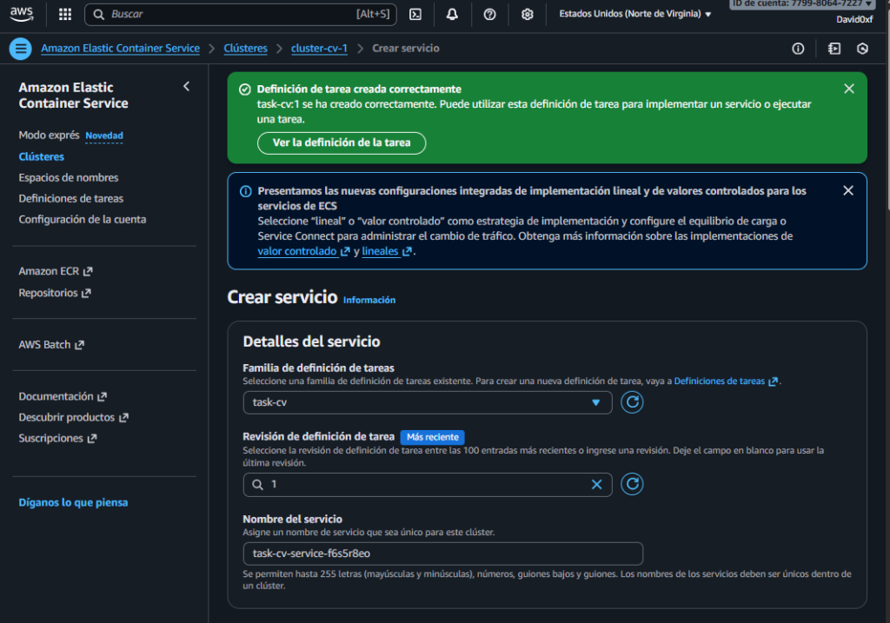Click the Nombre del servicio text field
This screenshot has height=623, width=890.
point(442,553)
